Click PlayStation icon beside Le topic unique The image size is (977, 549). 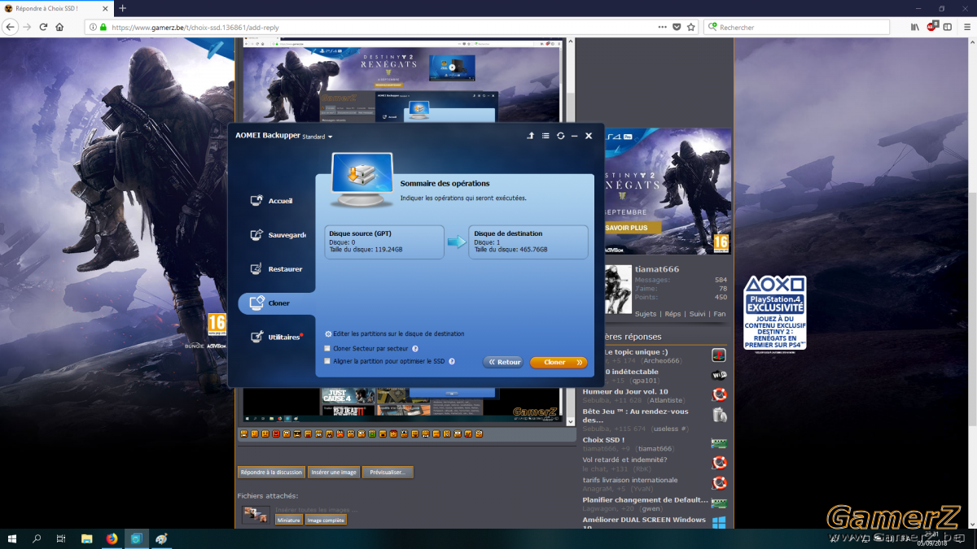719,355
